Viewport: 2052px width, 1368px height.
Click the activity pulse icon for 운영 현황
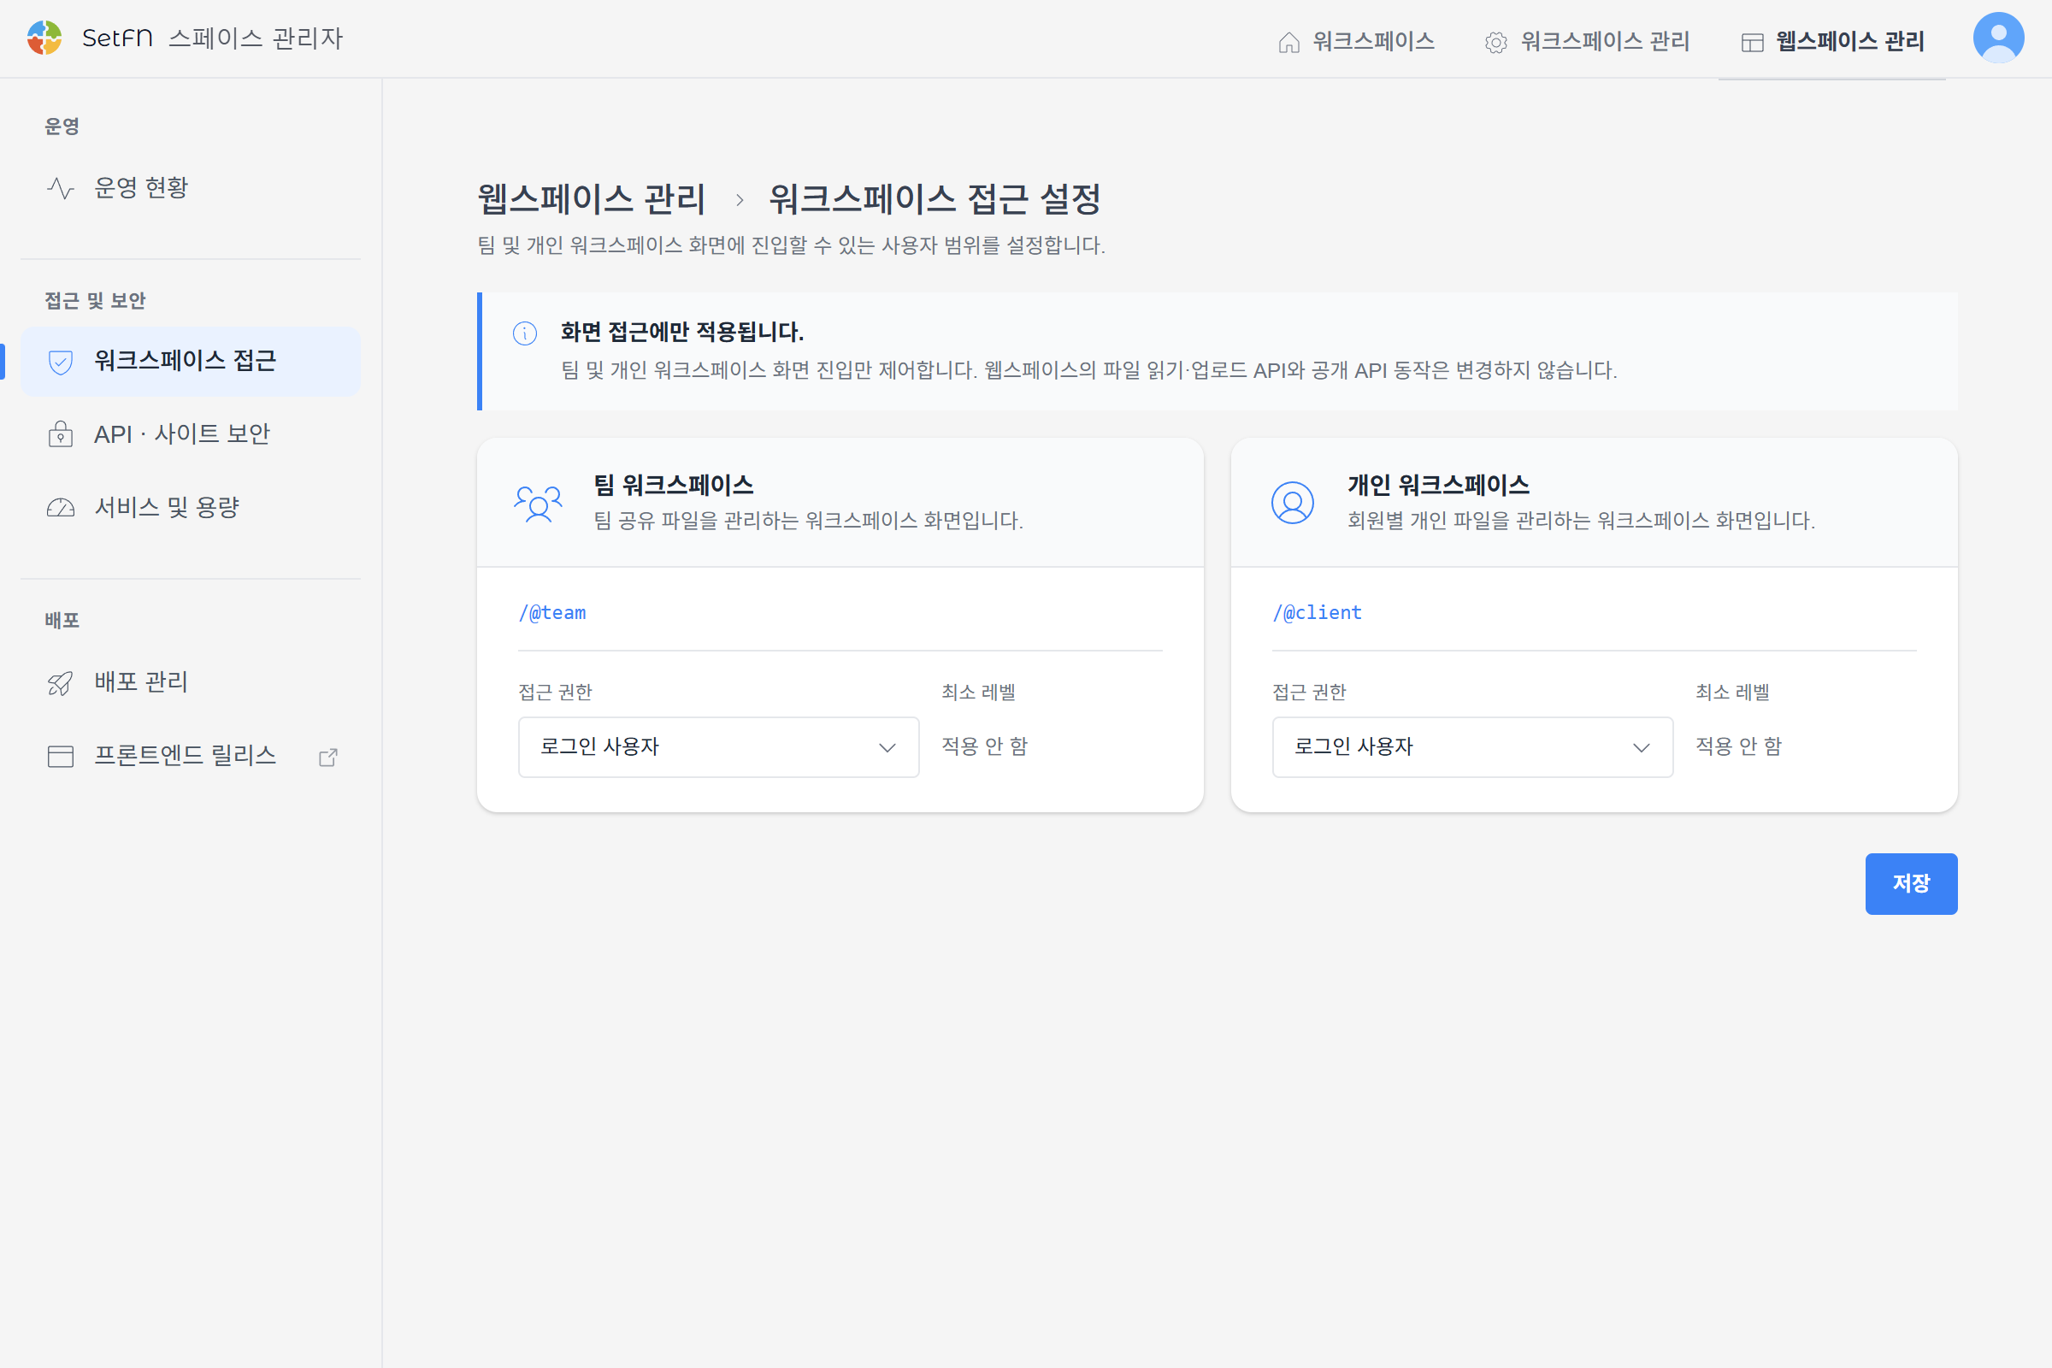pos(60,187)
